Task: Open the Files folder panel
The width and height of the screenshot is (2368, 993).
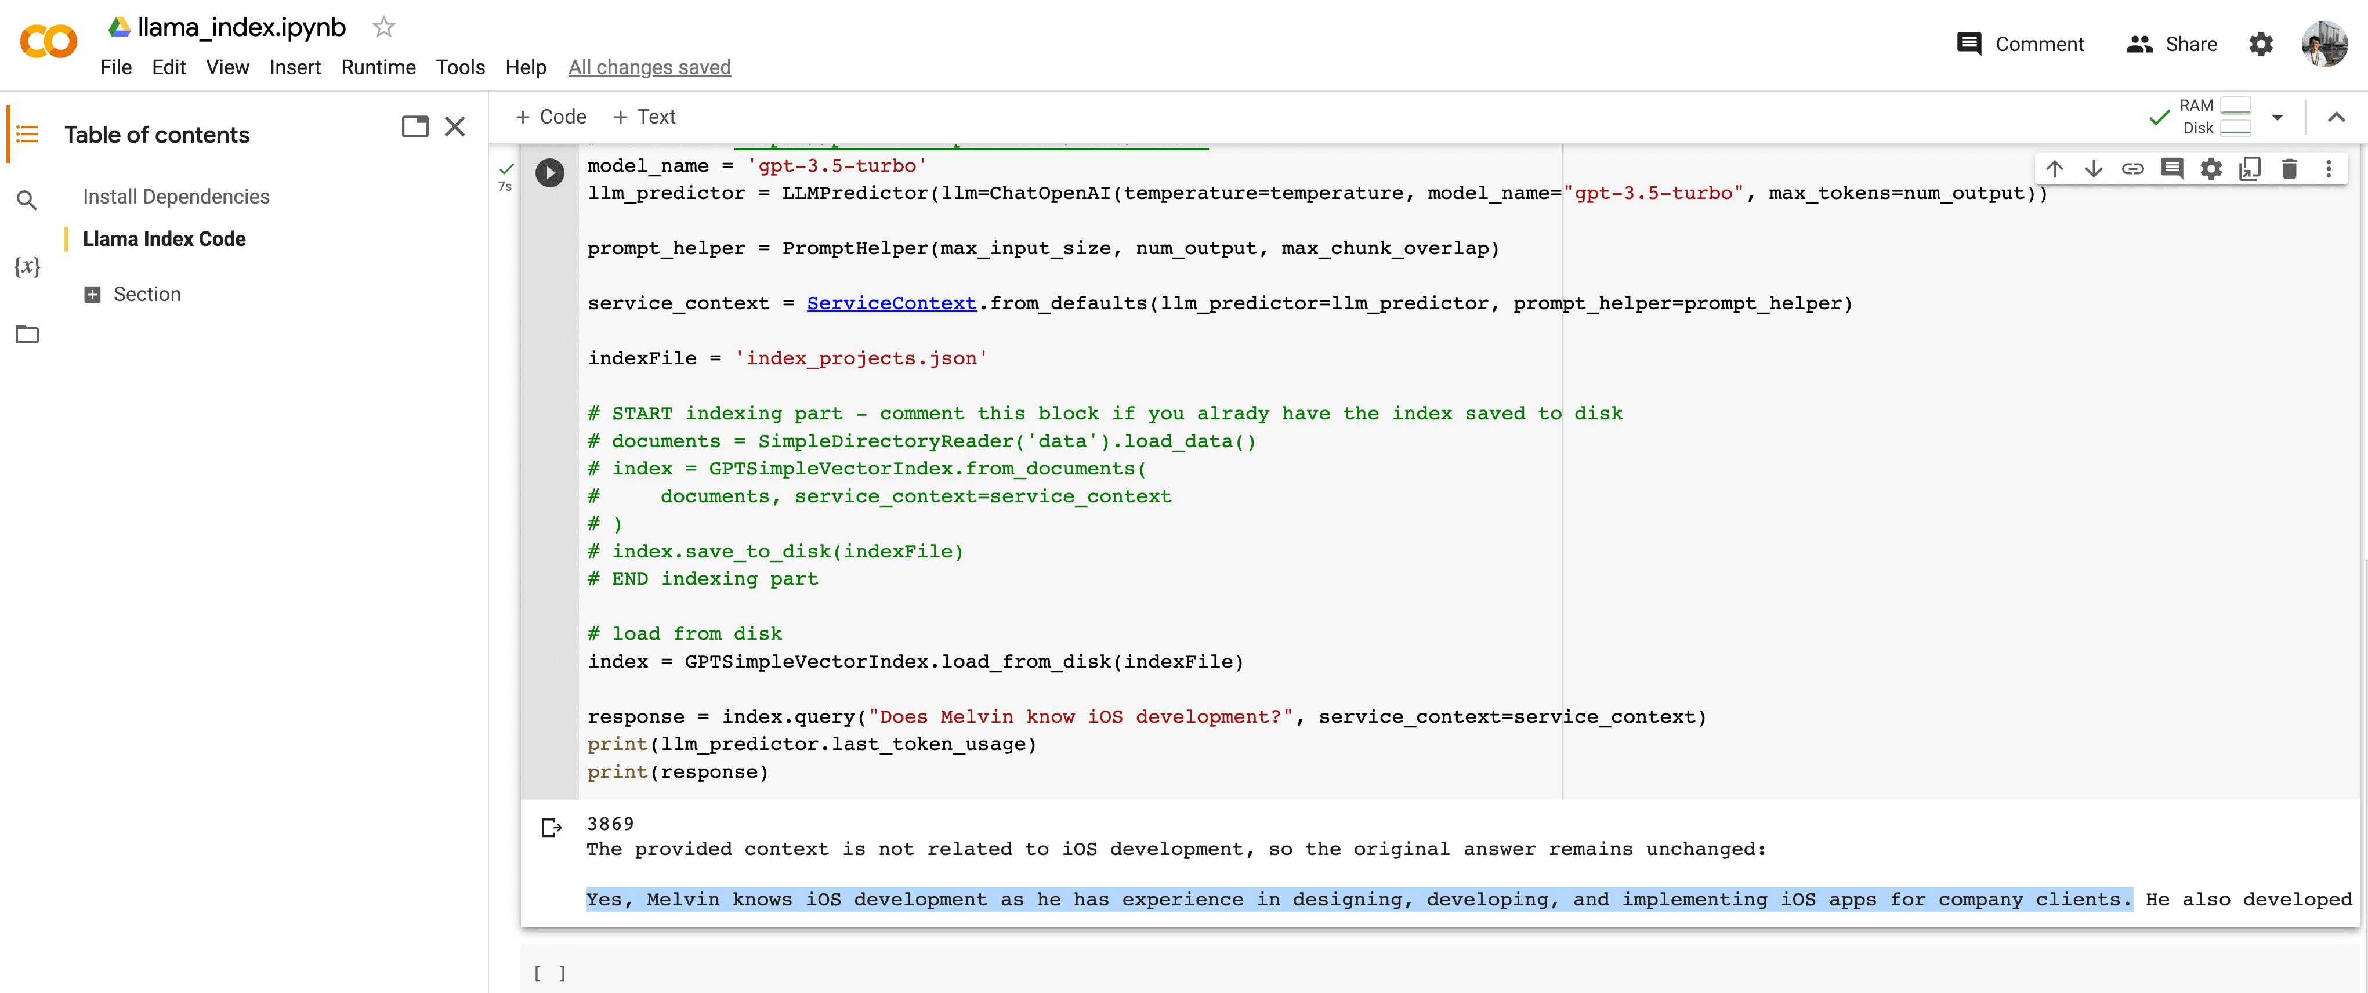Action: (x=28, y=334)
